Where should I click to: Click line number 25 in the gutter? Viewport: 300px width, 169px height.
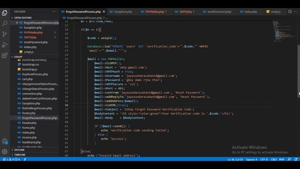(67, 59)
